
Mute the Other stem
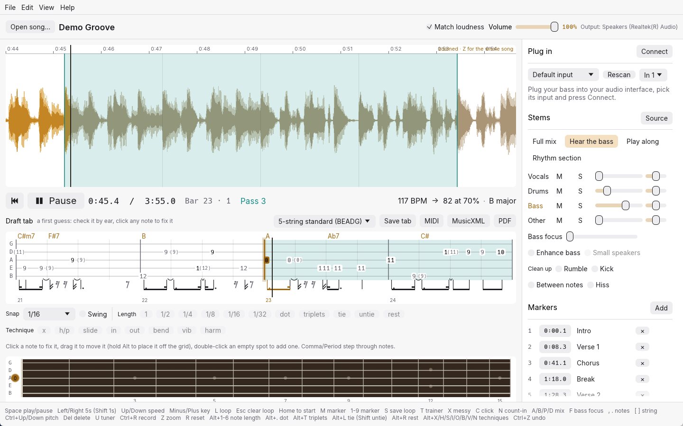[559, 221]
